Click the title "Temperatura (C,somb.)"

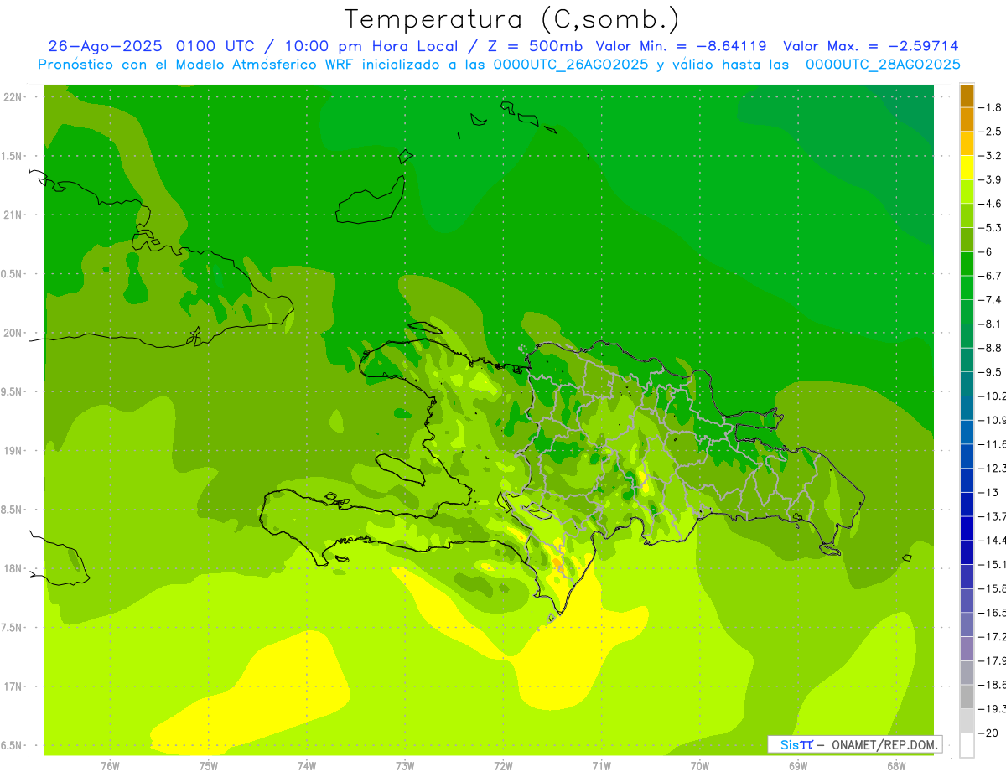point(512,18)
